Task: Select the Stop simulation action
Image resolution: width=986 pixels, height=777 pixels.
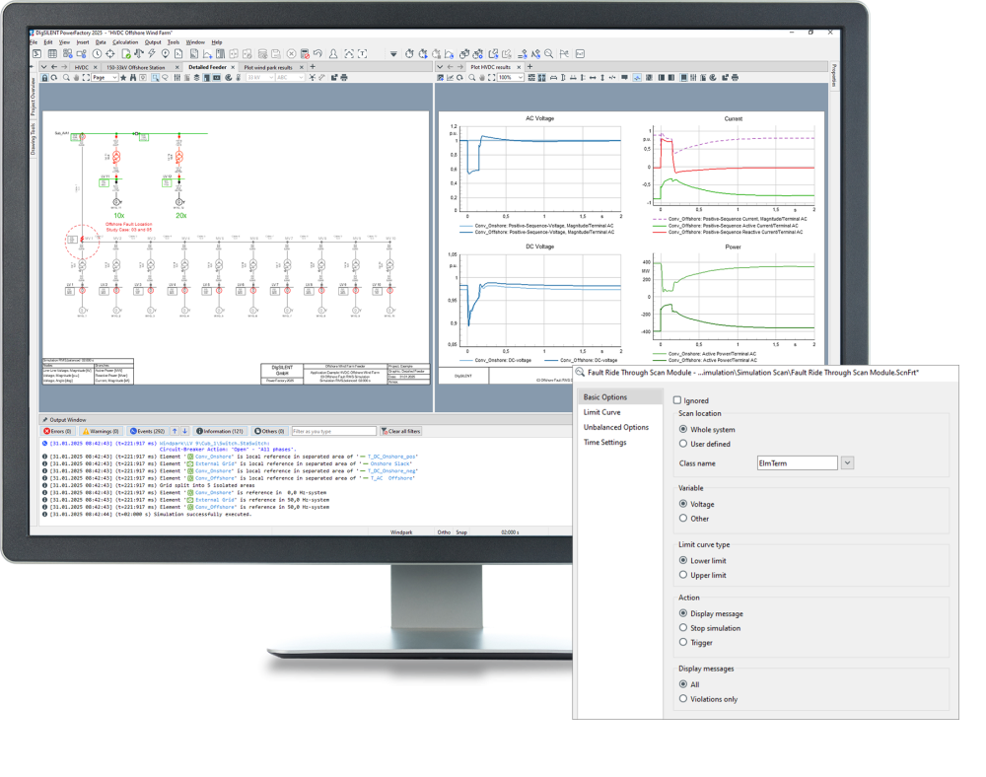Action: tap(683, 628)
